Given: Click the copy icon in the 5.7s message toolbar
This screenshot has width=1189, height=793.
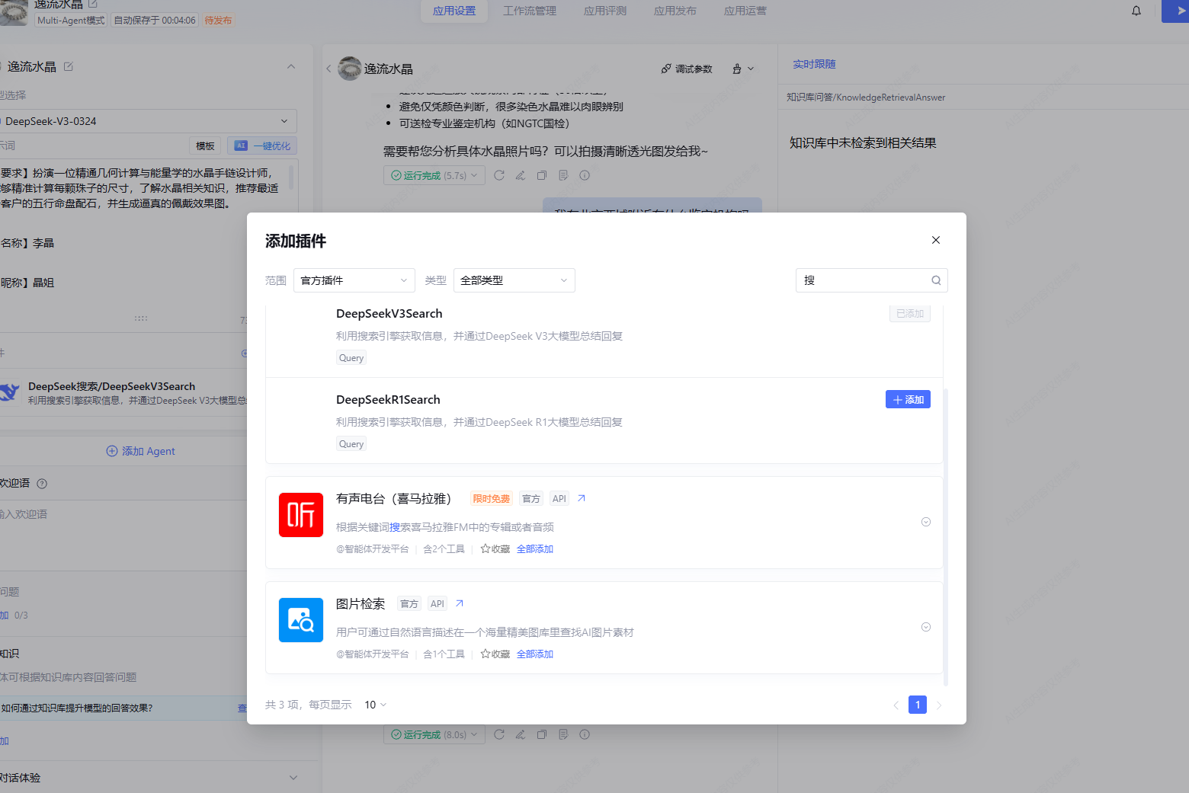Looking at the screenshot, I should click(542, 175).
